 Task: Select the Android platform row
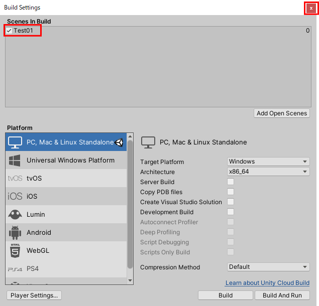[66, 232]
